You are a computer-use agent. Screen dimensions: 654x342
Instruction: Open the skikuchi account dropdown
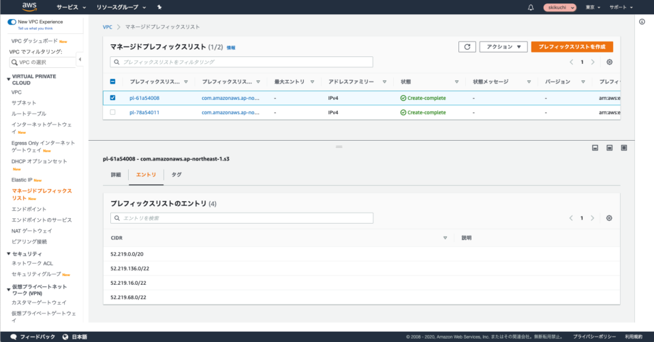point(560,7)
